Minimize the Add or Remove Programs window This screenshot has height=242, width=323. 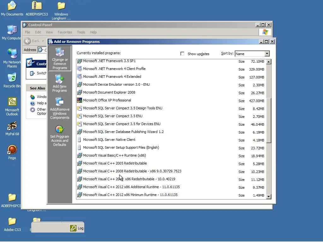click(x=261, y=42)
